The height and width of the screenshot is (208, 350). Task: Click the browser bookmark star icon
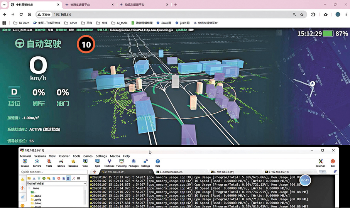click(302, 15)
